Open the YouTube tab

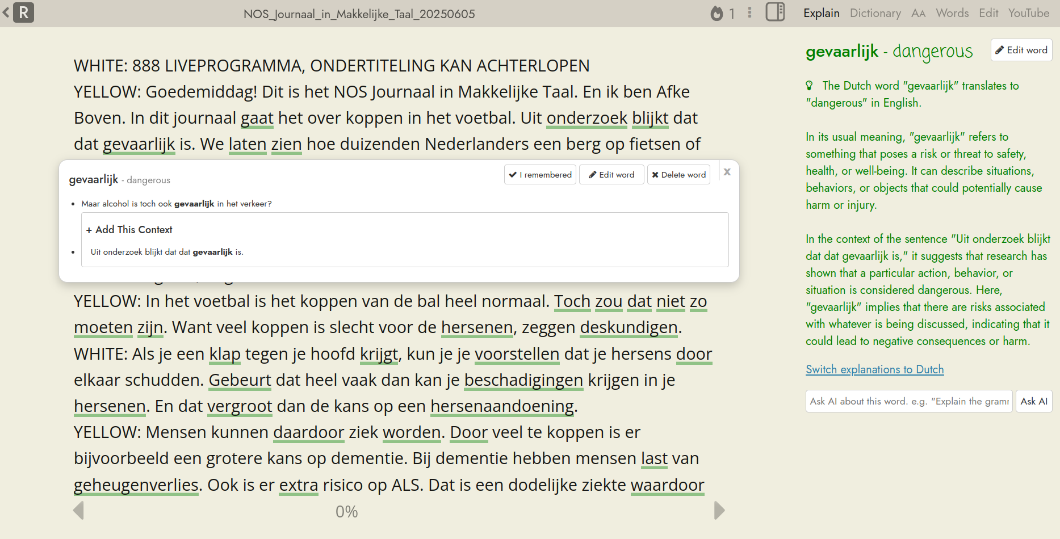coord(1029,13)
